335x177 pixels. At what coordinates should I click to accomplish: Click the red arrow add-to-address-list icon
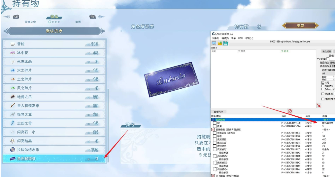pos(318,105)
